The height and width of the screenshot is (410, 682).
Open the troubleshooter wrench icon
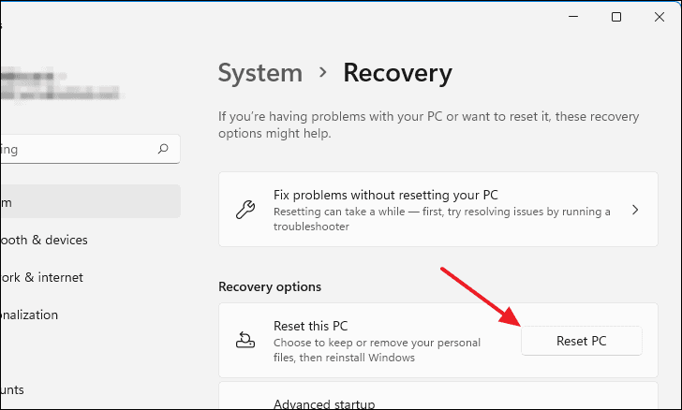pos(245,210)
